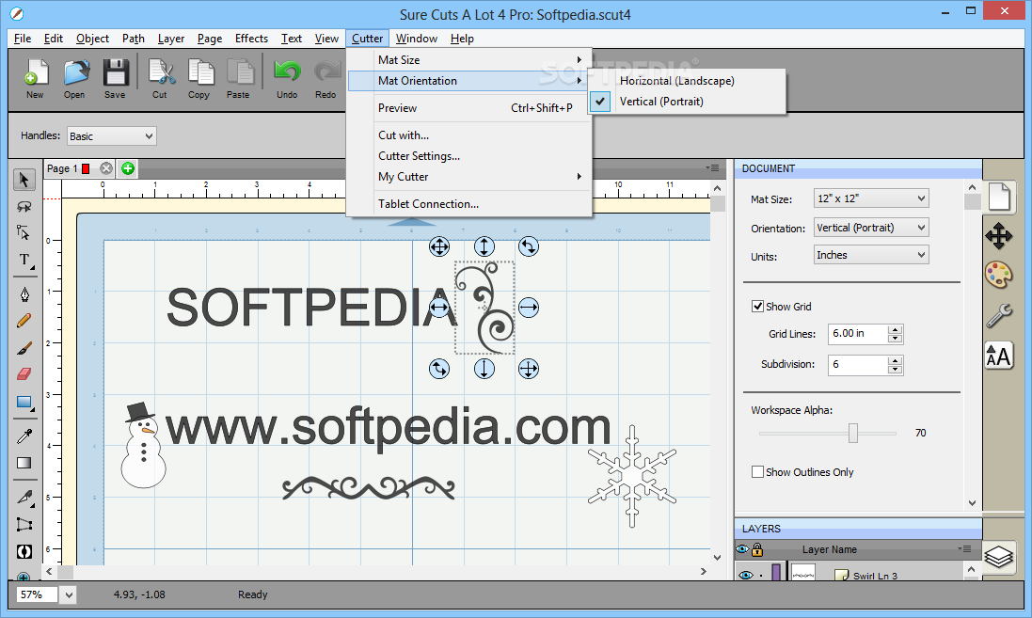
Task: Expand the My Cutter submenu
Action: (x=468, y=177)
